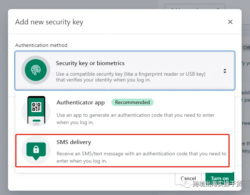Click the Authenticator app description text
The height and width of the screenshot is (195, 250).
tap(135, 119)
